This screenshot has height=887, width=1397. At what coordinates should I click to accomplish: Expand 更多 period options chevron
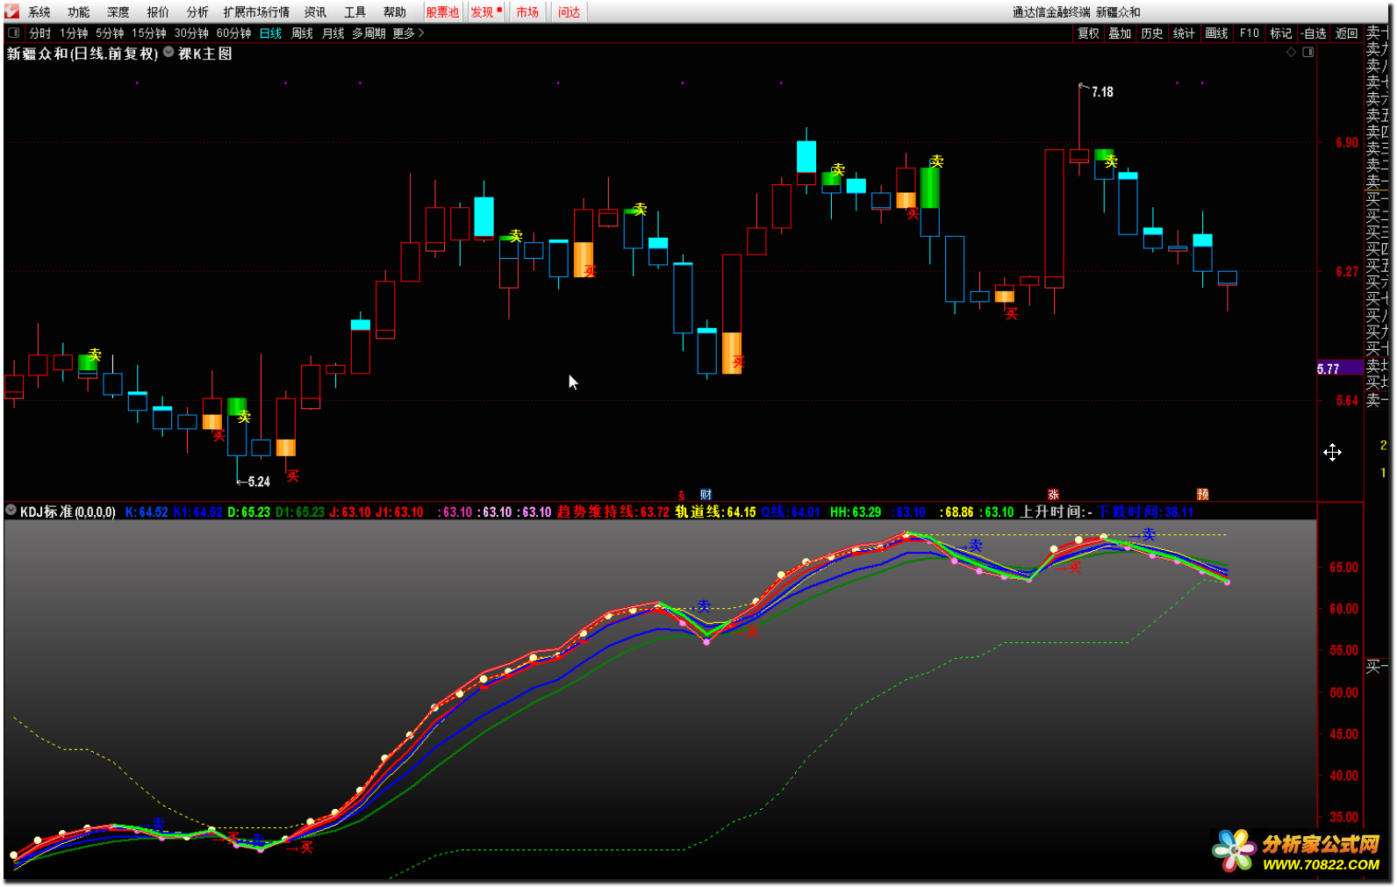point(421,33)
